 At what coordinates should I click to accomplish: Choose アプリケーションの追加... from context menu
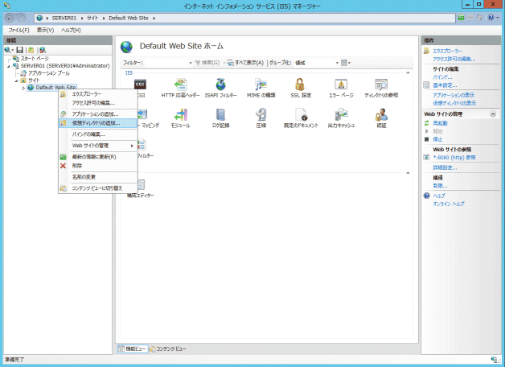(98, 114)
